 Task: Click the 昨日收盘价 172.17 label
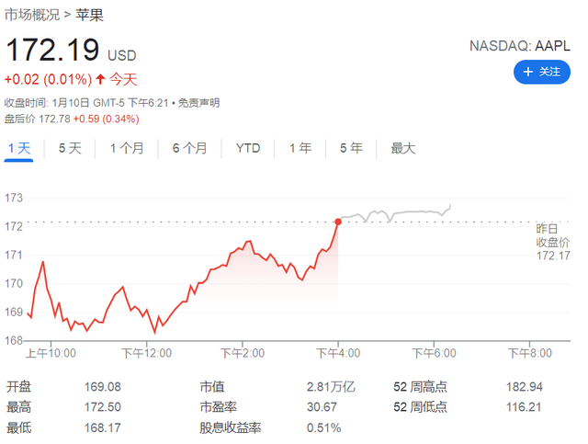[553, 240]
